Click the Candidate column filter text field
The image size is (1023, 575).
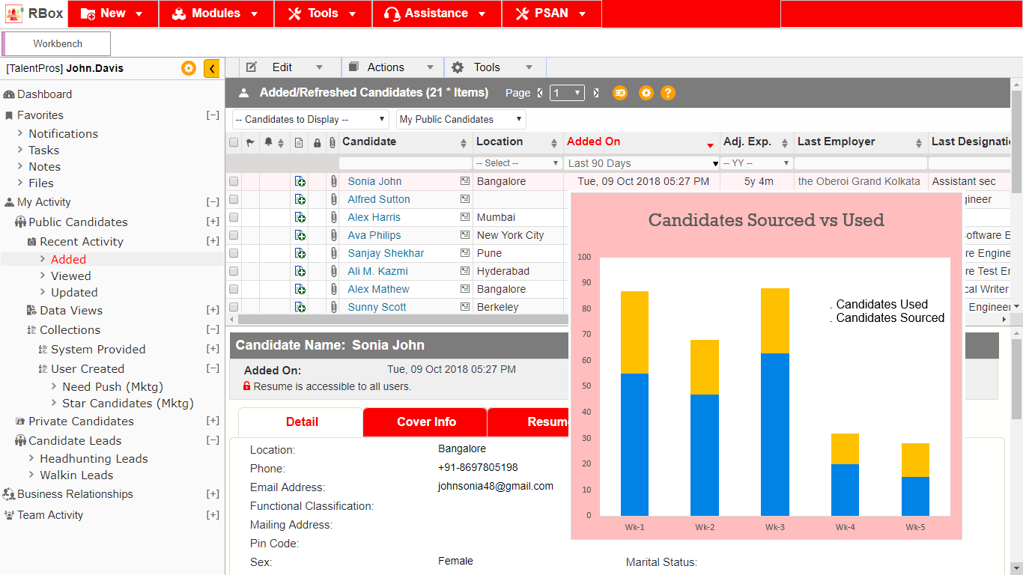(x=404, y=163)
